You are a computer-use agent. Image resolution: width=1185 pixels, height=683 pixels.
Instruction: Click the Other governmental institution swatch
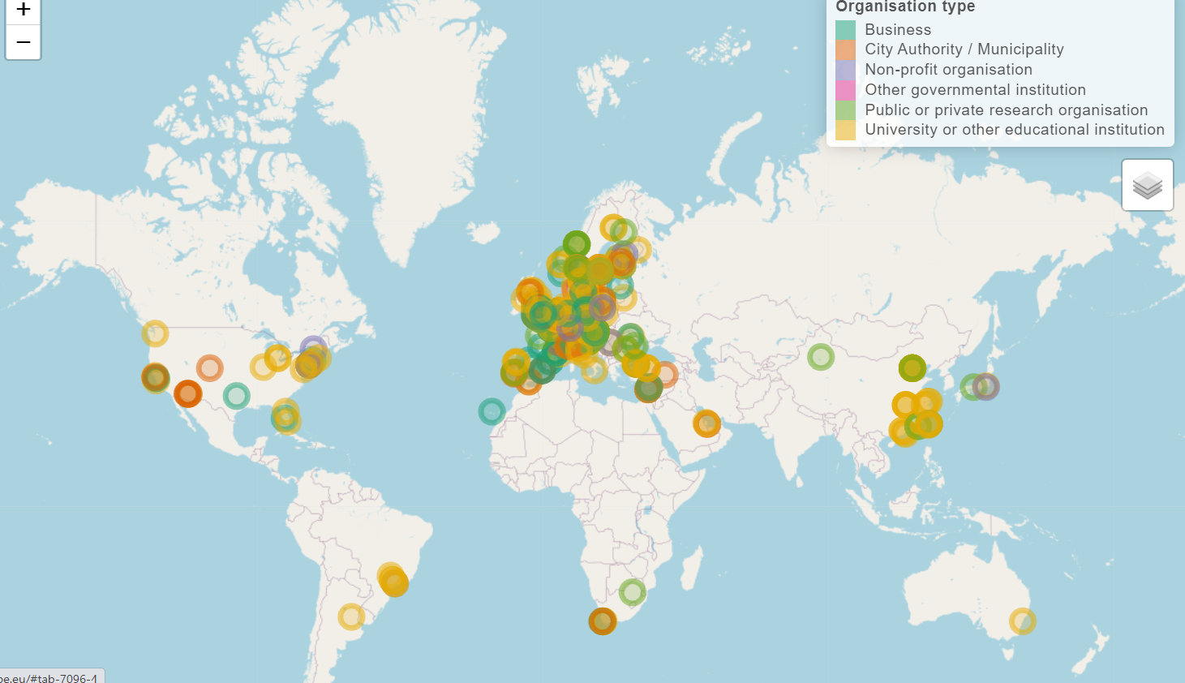[845, 90]
